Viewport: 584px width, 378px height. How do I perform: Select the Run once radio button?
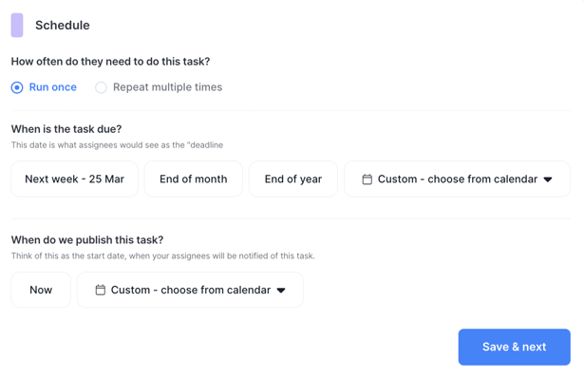[x=17, y=87]
